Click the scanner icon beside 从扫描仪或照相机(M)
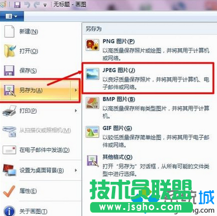The width and height of the screenshot is (217, 216). coord(10,132)
